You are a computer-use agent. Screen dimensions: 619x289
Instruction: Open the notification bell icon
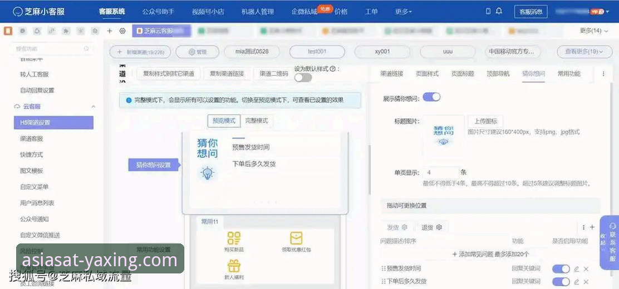[x=499, y=11]
